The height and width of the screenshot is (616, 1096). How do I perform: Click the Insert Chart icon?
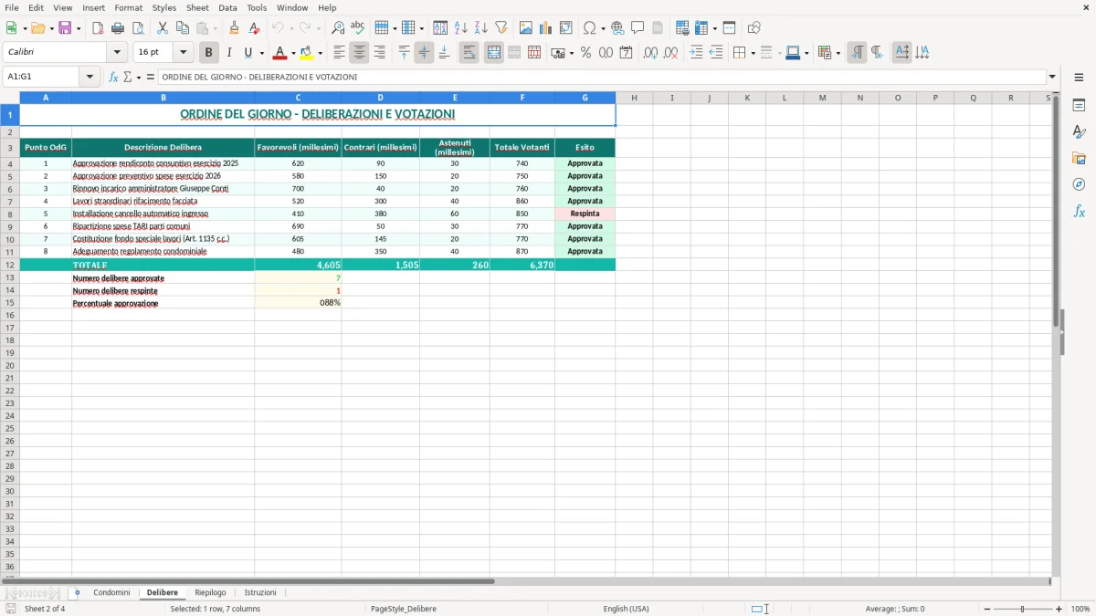pos(546,28)
